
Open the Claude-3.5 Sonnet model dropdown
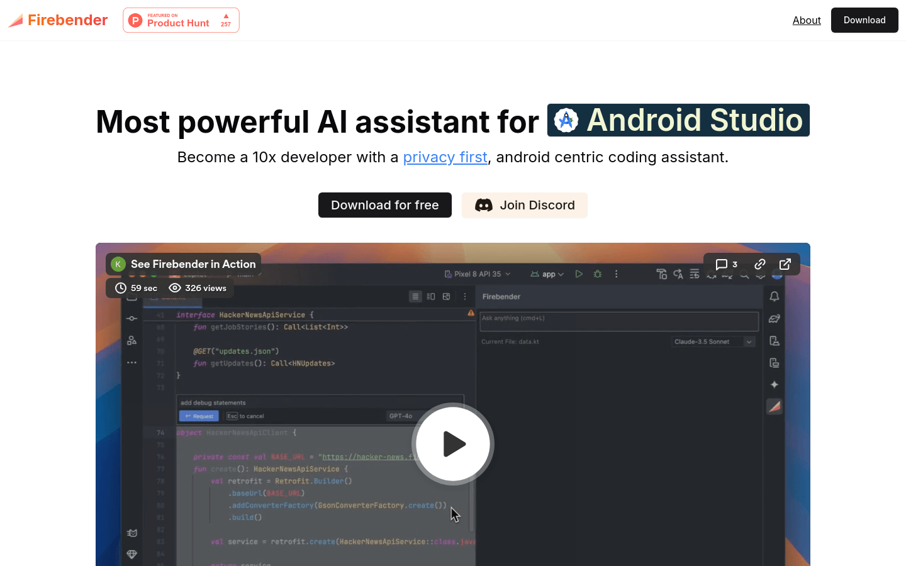(x=713, y=341)
